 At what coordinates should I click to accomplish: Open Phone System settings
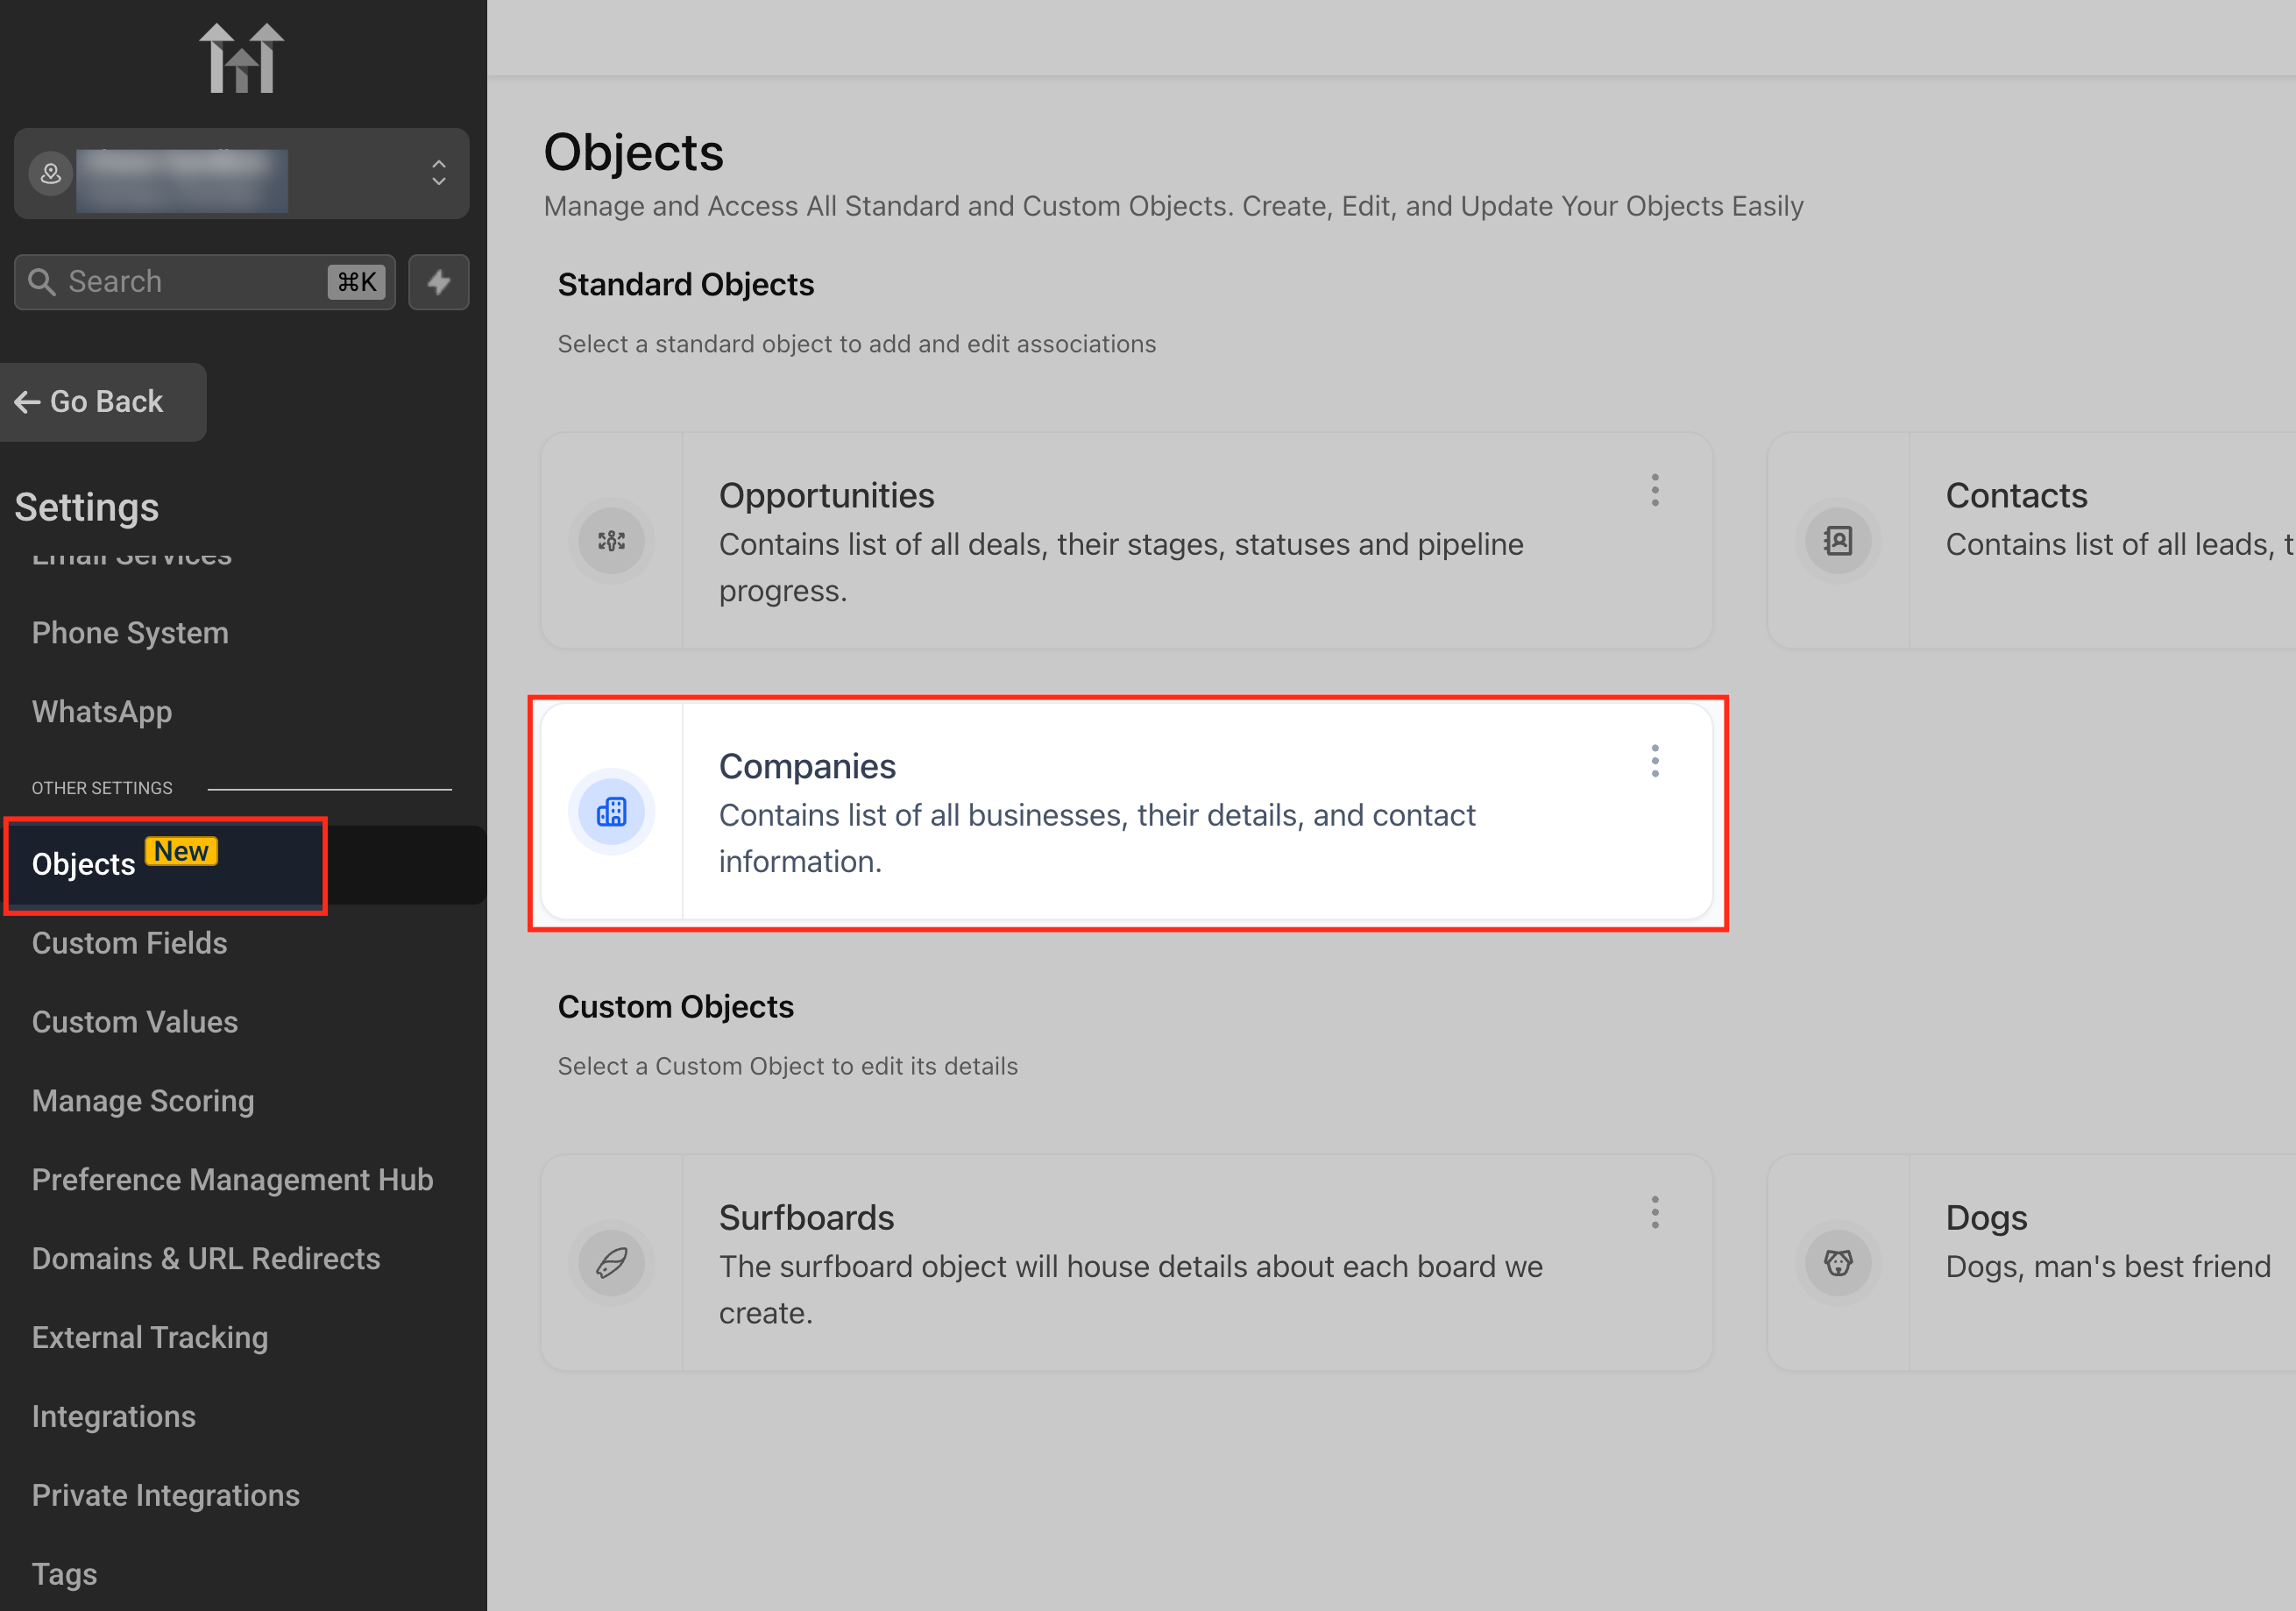[130, 633]
